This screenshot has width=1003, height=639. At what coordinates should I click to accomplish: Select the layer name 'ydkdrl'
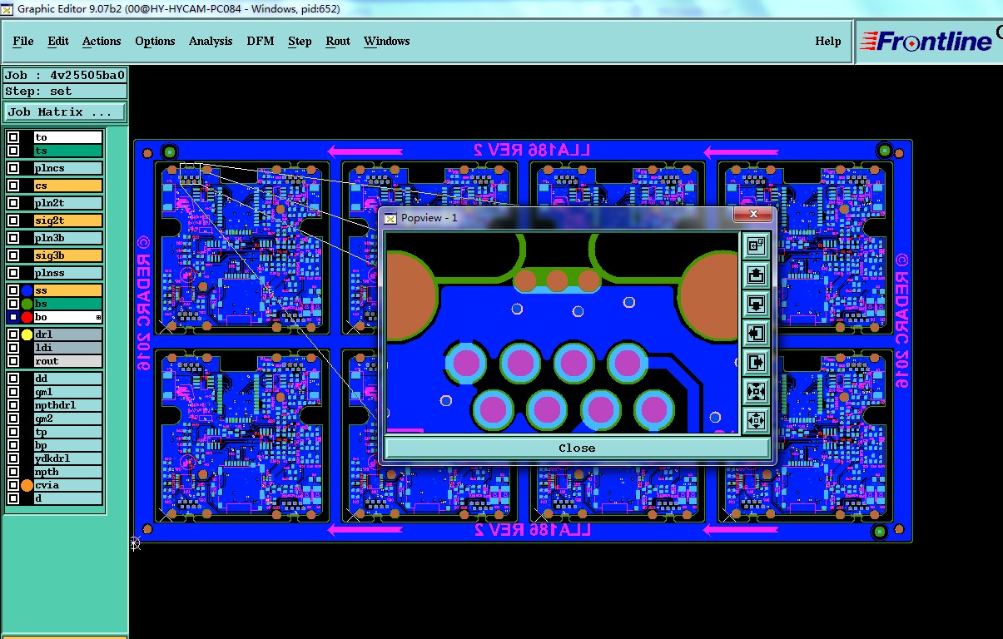[68, 458]
